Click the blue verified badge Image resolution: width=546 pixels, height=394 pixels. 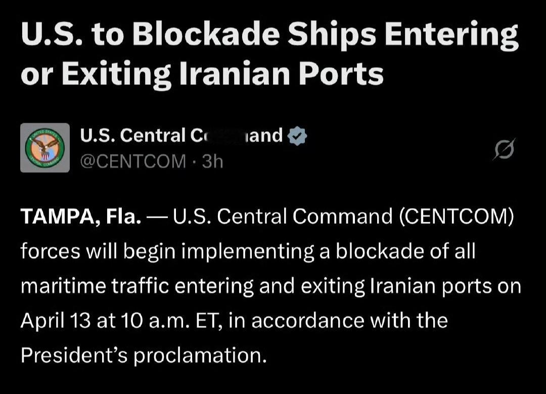coord(297,136)
